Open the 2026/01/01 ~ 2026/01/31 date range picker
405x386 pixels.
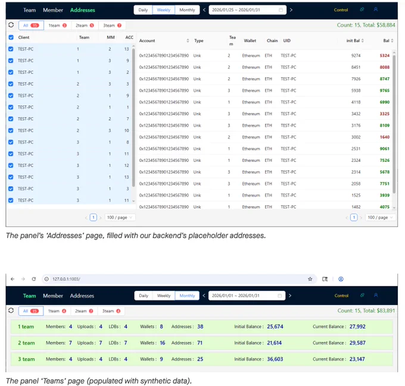(x=247, y=296)
